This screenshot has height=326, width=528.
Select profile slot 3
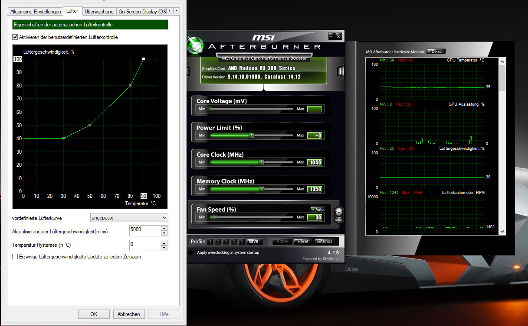[226, 242]
